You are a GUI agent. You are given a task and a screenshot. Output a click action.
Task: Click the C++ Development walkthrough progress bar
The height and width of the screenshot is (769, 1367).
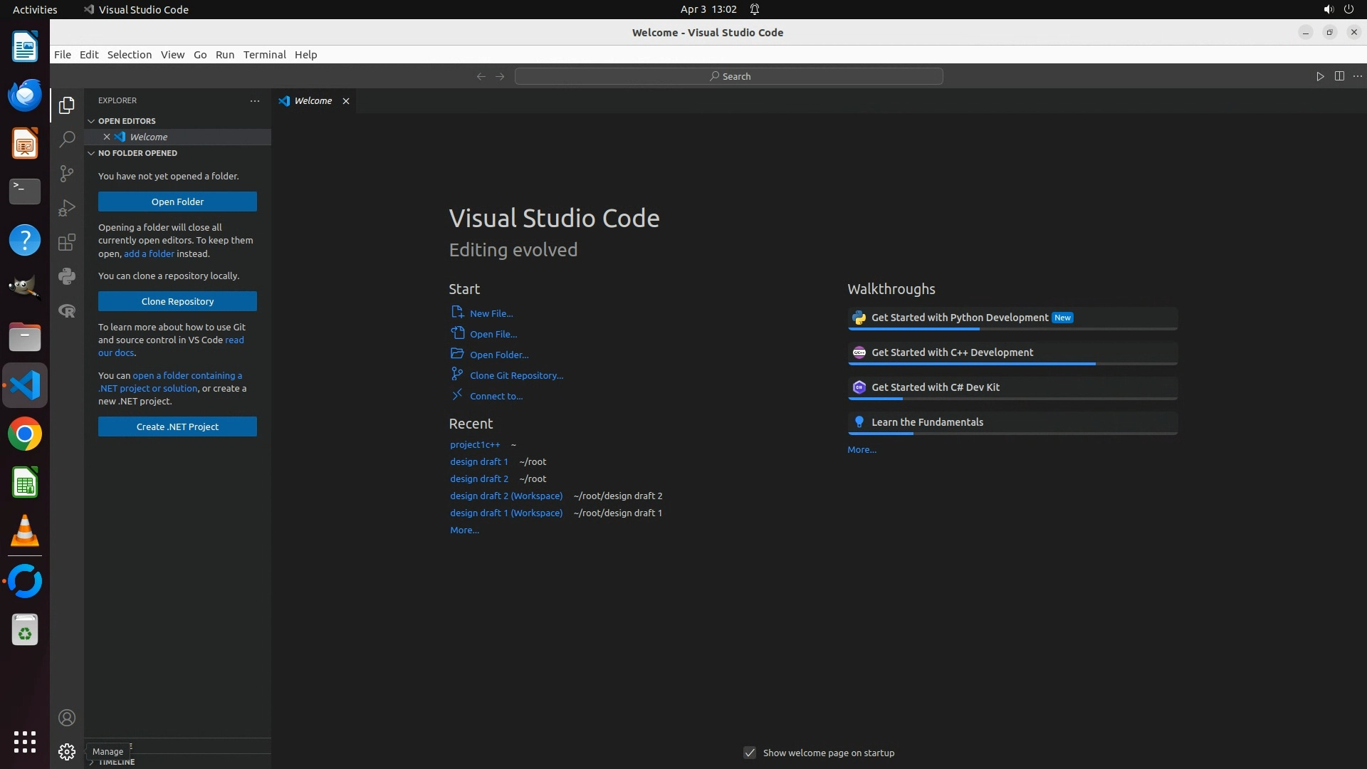point(1012,364)
